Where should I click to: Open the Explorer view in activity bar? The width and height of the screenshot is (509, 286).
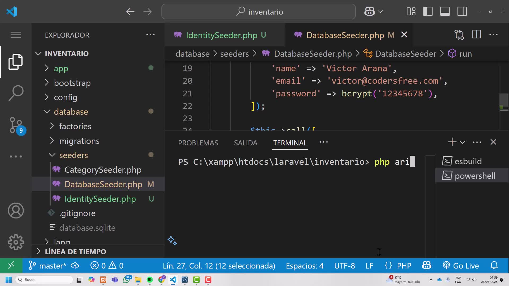16,62
